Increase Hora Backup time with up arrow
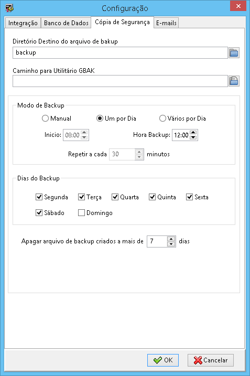 193,132
